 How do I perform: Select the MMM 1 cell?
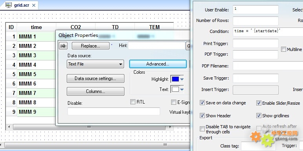(37, 36)
